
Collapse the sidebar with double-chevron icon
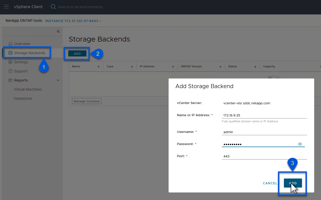tap(58, 31)
